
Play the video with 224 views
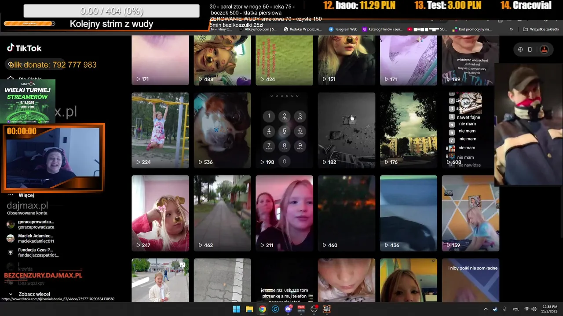click(160, 130)
